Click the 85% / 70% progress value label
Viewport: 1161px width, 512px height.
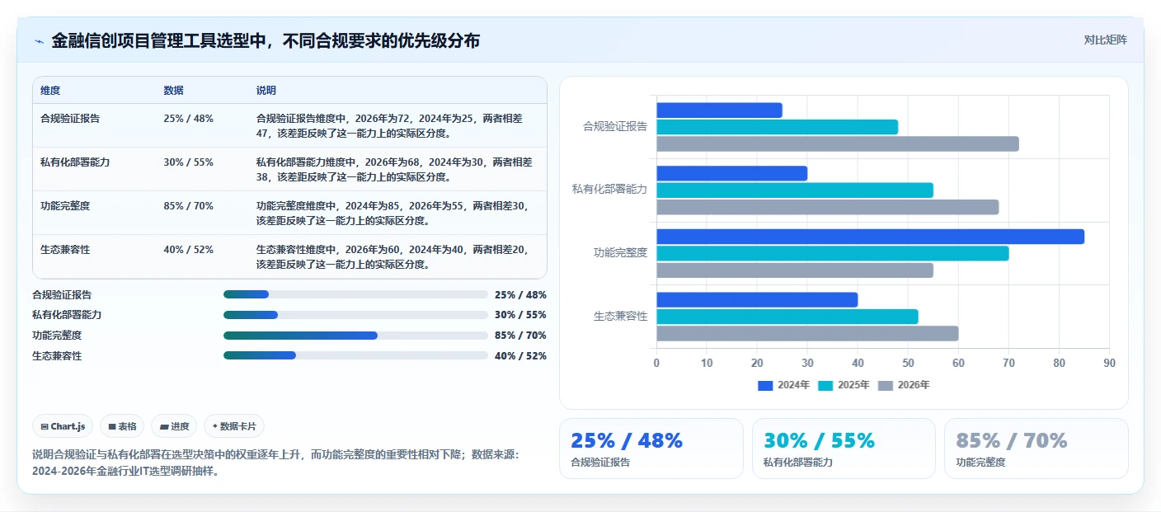(520, 336)
